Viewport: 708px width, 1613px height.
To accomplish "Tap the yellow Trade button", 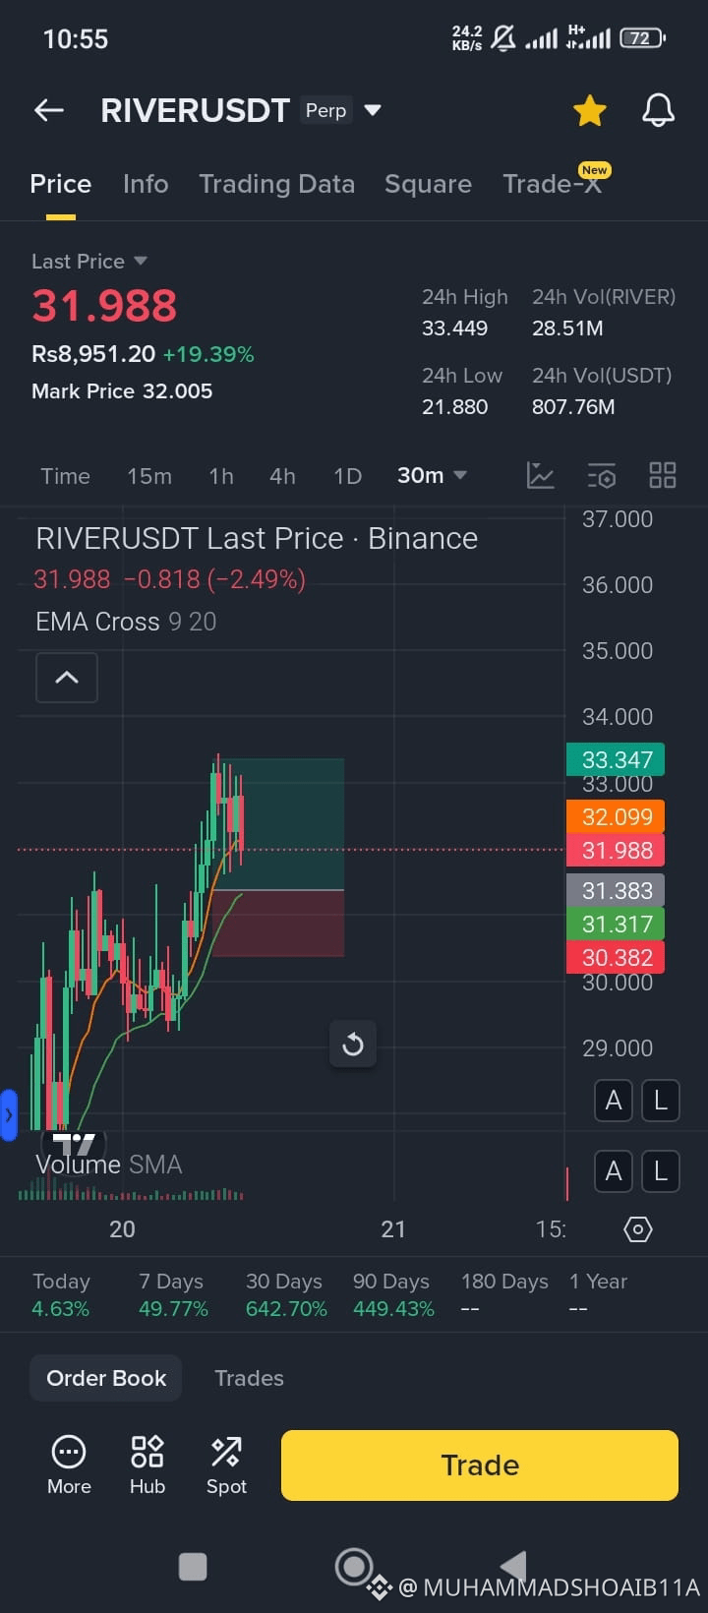I will tap(480, 1465).
